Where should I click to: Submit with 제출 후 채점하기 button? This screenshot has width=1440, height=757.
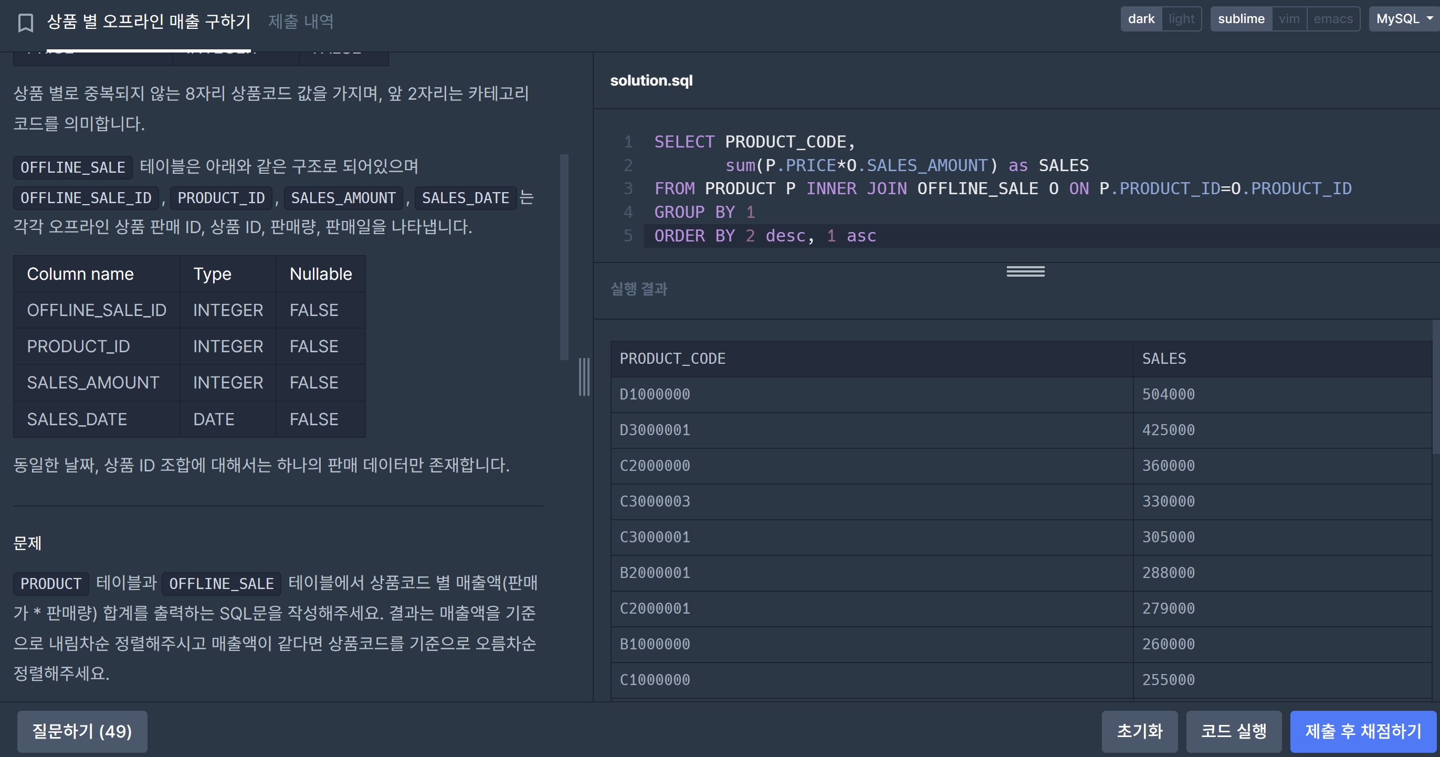click(1362, 731)
